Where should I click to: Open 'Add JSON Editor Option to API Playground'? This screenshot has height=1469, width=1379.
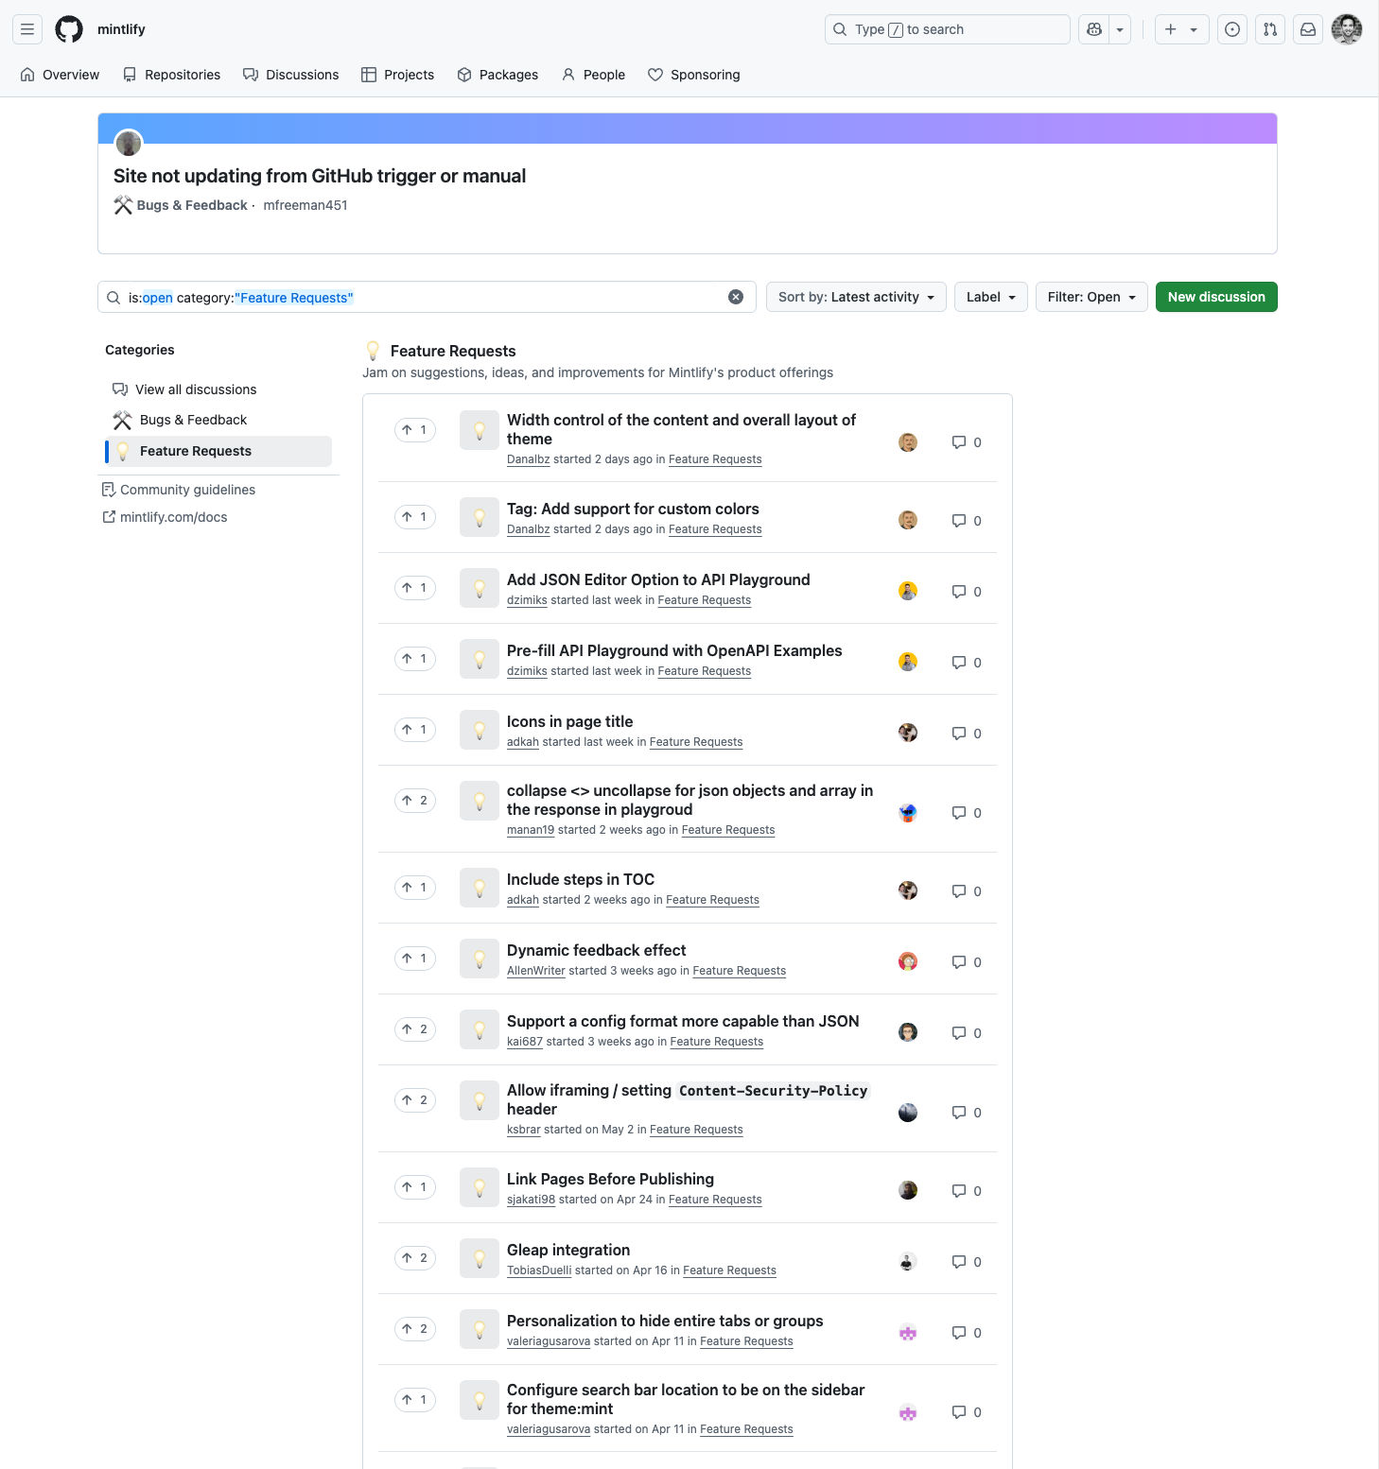[x=658, y=579]
